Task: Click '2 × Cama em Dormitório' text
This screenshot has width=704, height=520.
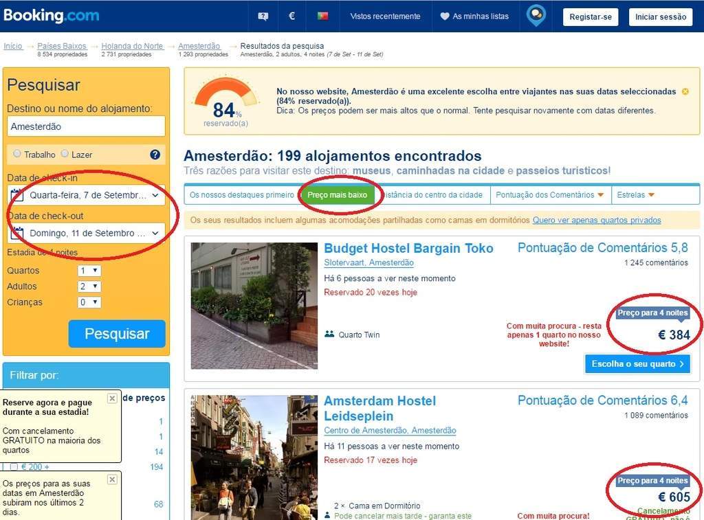Action: (x=377, y=506)
